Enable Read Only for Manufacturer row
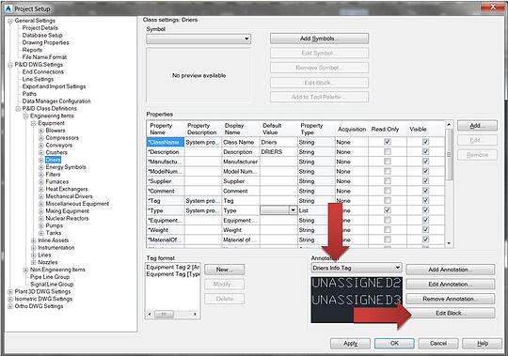Image resolution: width=508 pixels, height=356 pixels. click(388, 162)
